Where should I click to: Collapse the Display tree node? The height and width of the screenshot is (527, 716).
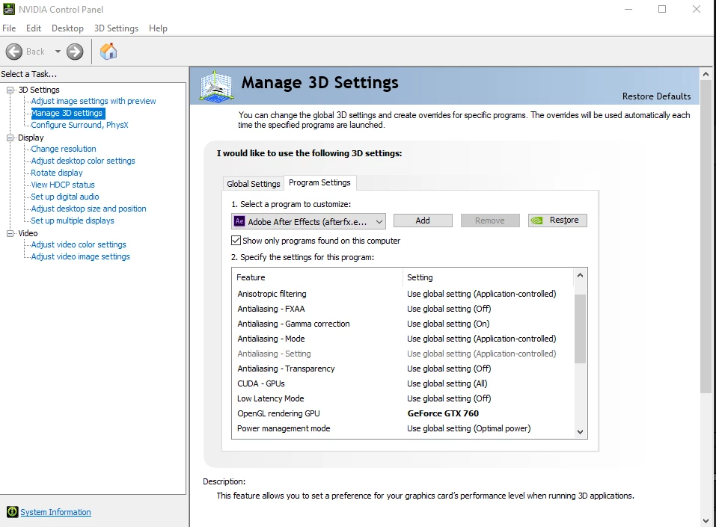tap(10, 138)
